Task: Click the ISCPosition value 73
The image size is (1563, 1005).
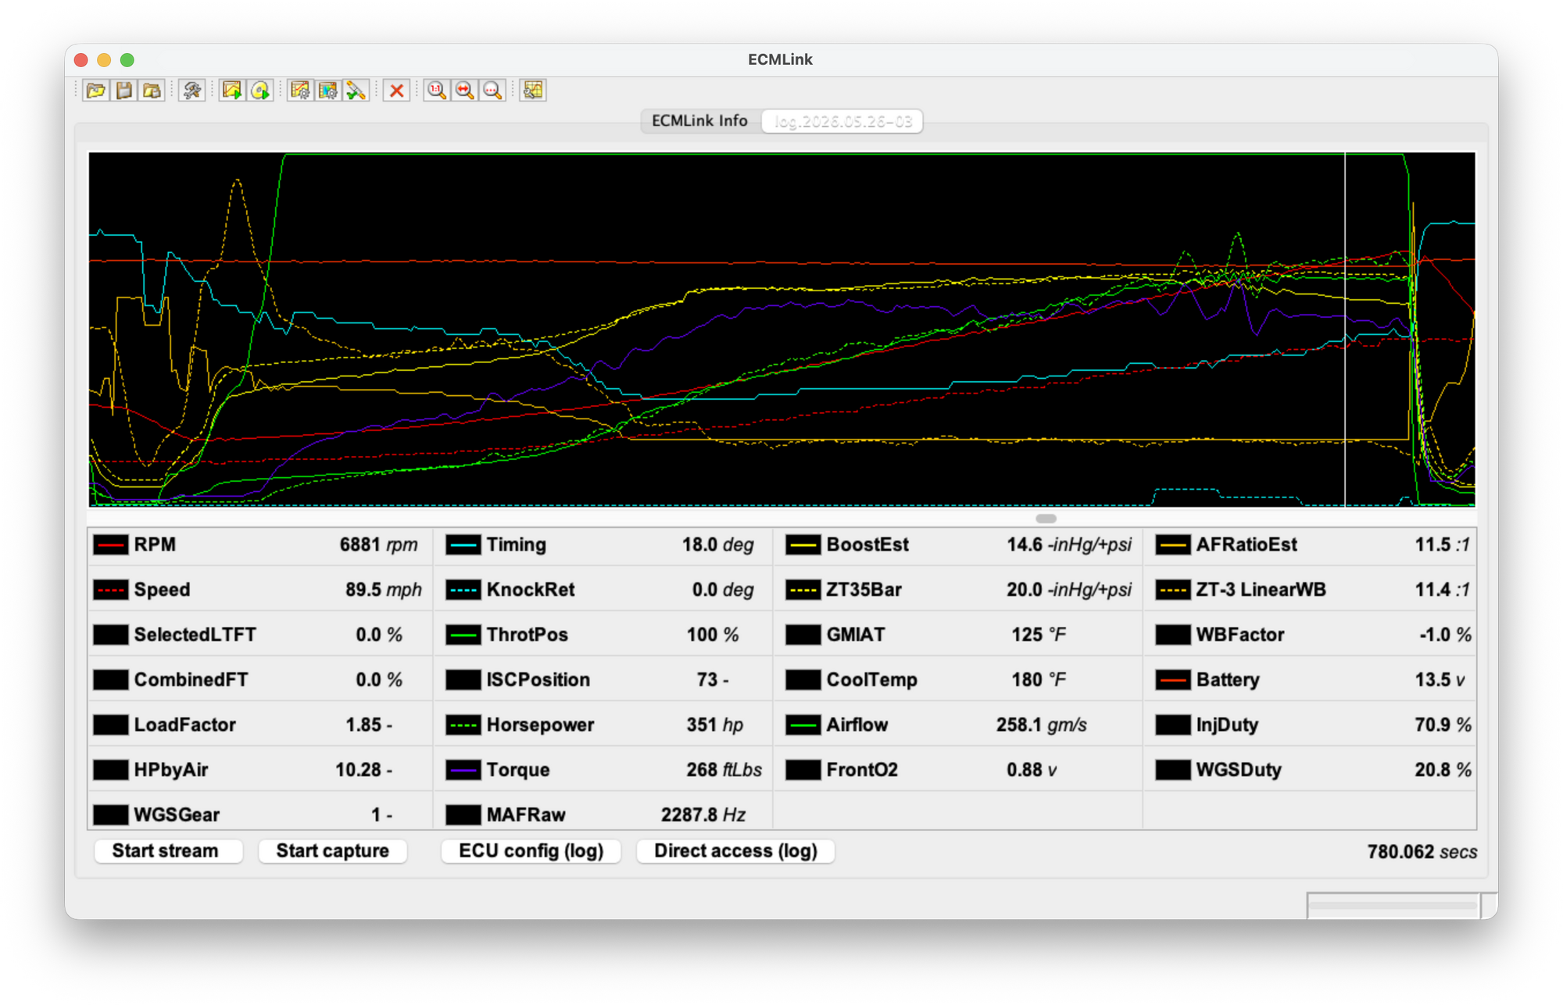Action: [x=713, y=680]
